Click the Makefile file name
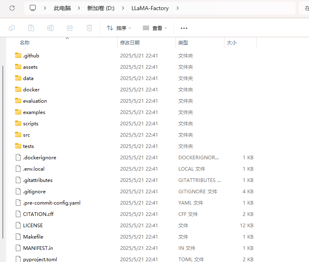This screenshot has height=262, width=309. [33, 237]
